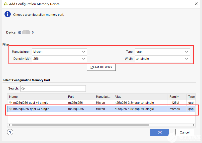Click the search magnifier icon

point(23,88)
